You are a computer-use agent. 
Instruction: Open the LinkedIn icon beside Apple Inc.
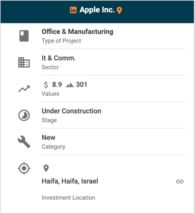(x=73, y=10)
